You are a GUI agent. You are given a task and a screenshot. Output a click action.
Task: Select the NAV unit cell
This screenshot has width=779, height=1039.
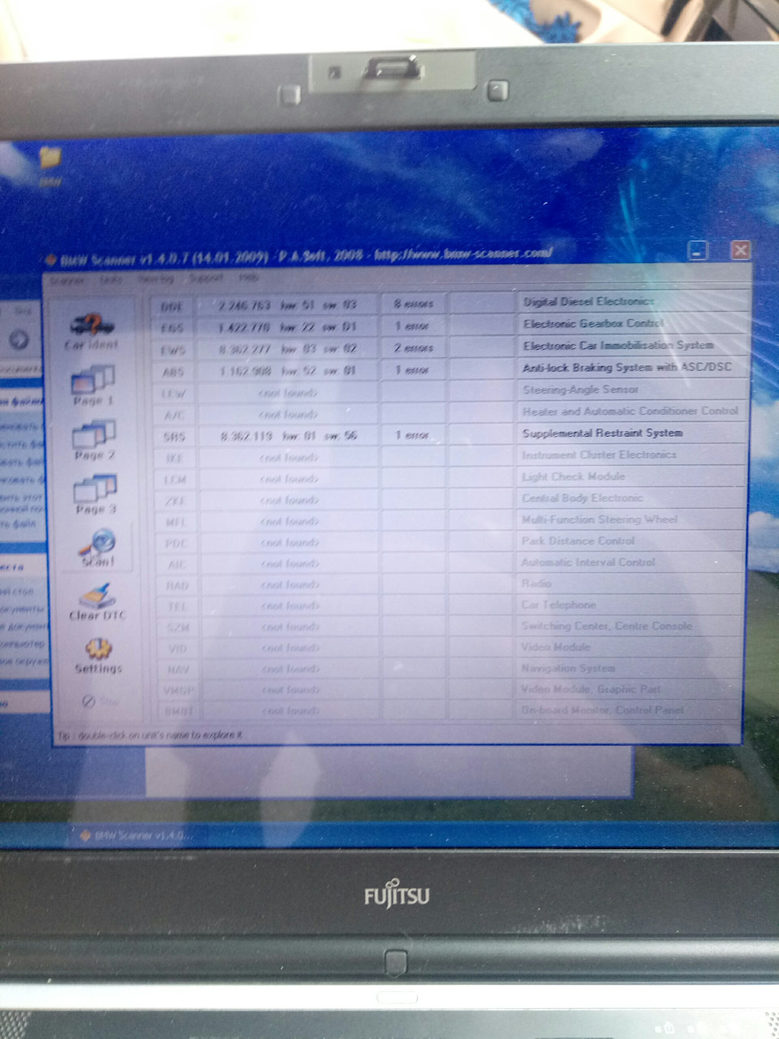pos(177,670)
